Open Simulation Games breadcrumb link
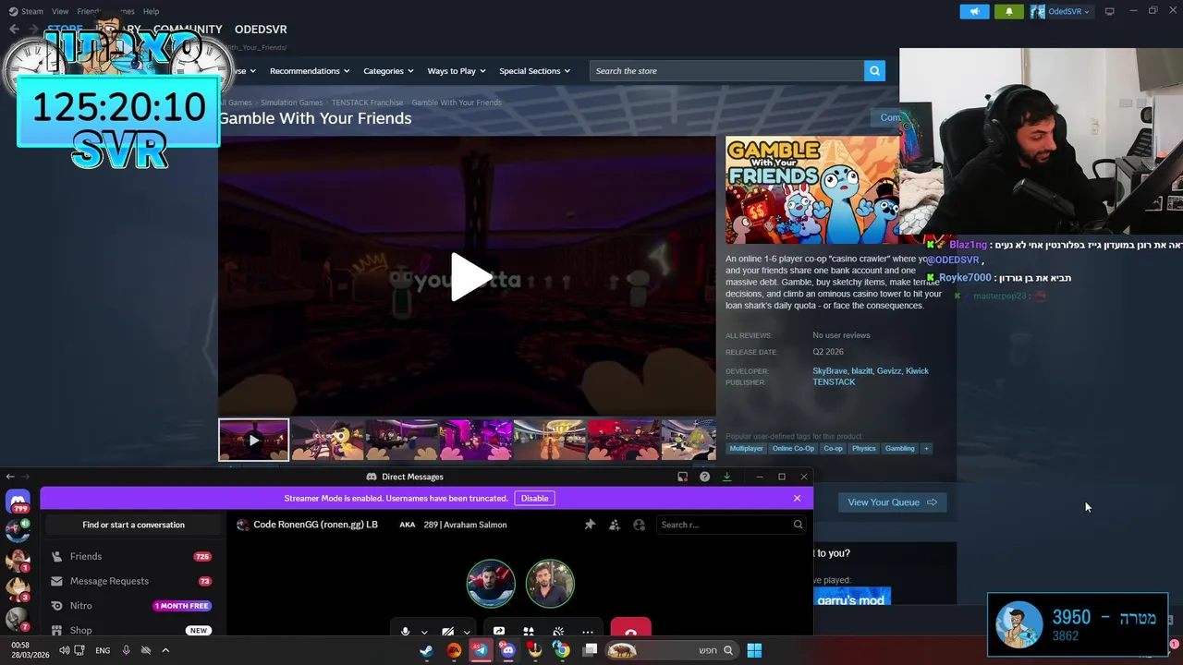This screenshot has width=1183, height=665. [x=291, y=103]
